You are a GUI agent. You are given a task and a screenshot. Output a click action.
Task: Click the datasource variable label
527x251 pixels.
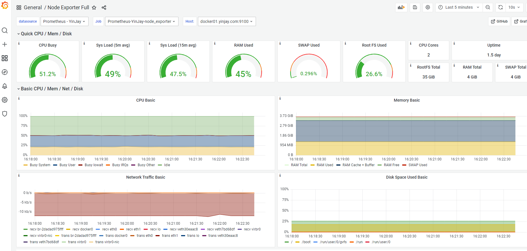(28, 21)
